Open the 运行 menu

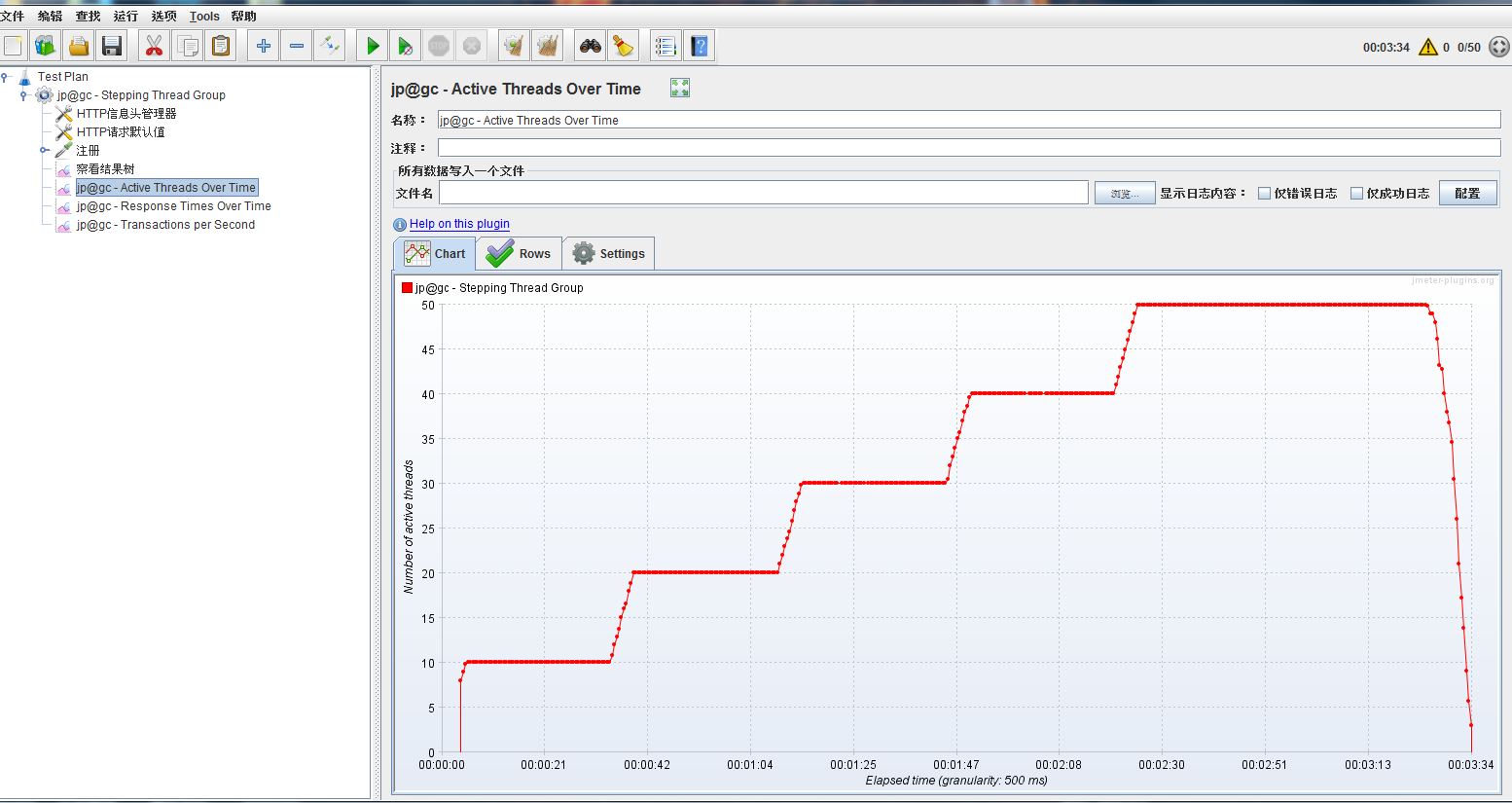point(126,16)
